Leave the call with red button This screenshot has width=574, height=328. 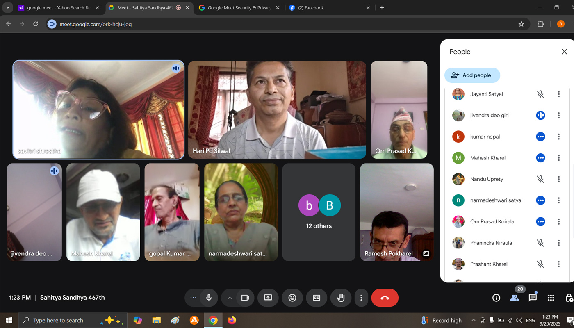click(385, 298)
